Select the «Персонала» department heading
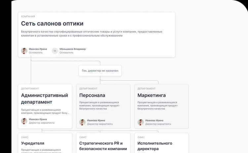This screenshot has width=248, height=153. coord(92,95)
